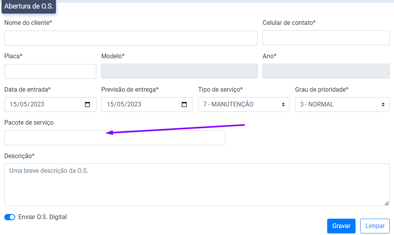
Task: Click the Enviar O.S. Digital label text
Action: tap(42, 217)
